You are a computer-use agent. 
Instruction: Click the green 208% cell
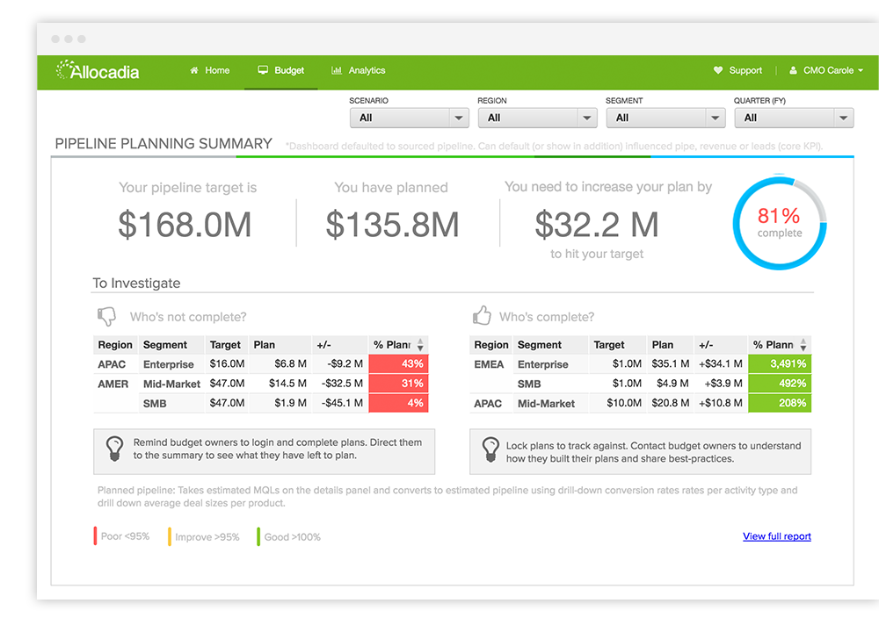click(780, 403)
